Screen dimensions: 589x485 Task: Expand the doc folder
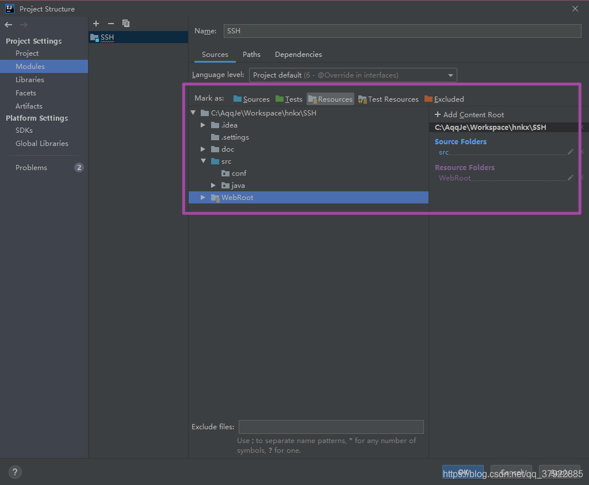point(203,149)
